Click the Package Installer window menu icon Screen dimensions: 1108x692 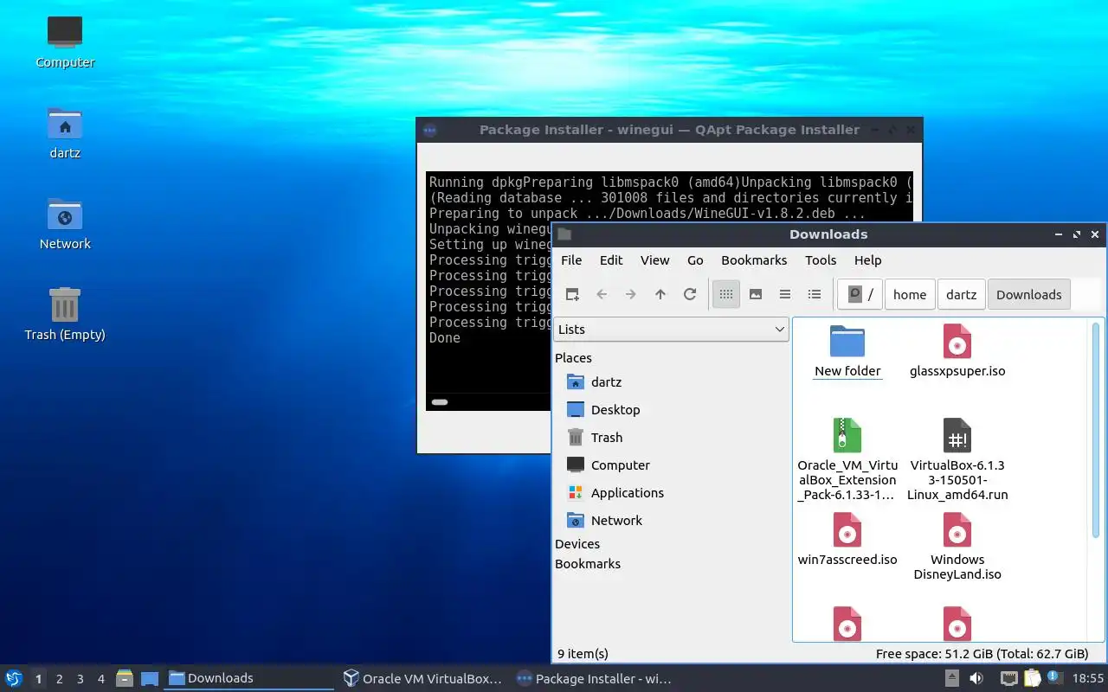coord(428,131)
